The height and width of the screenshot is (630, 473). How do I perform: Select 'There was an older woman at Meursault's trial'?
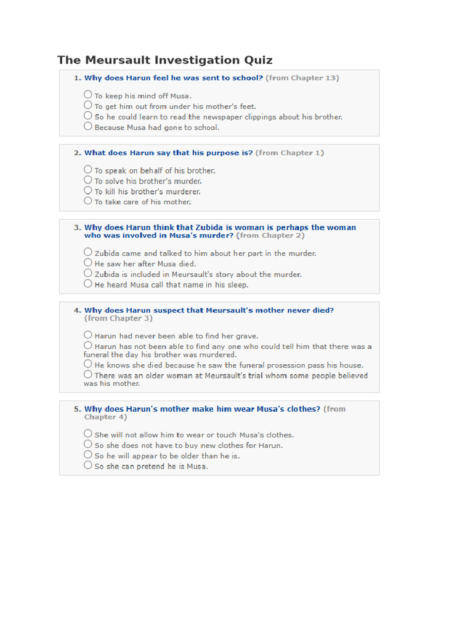tap(88, 375)
